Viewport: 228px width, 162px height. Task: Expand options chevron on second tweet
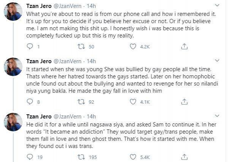tap(217, 61)
